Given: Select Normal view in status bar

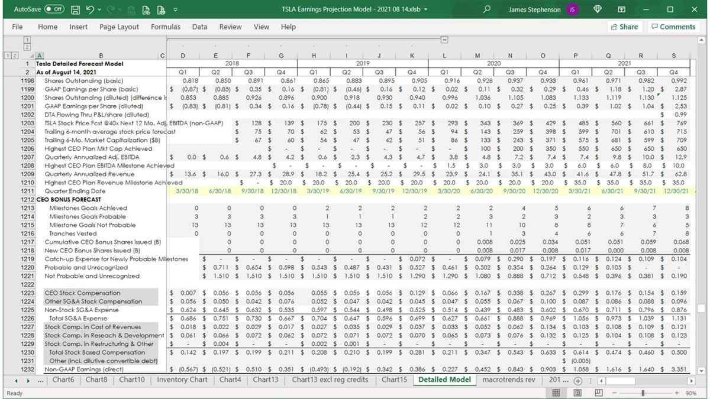Looking at the screenshot, I should coord(556,392).
